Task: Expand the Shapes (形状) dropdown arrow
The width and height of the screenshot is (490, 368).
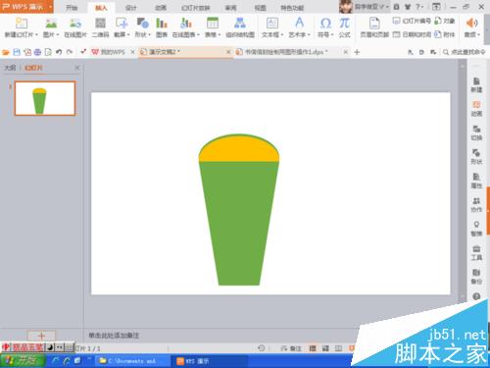Action: pyautogui.click(x=150, y=34)
